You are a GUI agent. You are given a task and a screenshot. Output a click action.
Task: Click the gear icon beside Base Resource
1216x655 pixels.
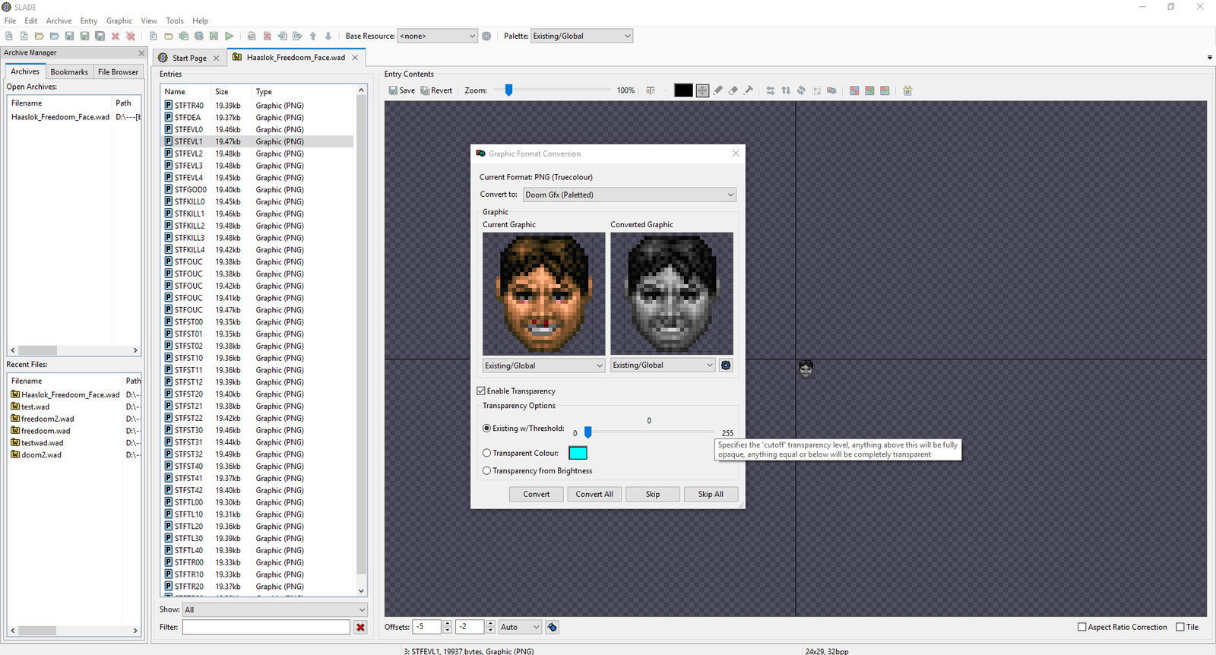pyautogui.click(x=486, y=36)
